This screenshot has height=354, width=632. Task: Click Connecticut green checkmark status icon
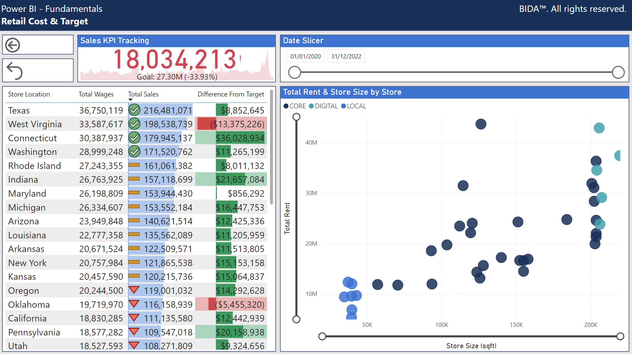pos(134,138)
